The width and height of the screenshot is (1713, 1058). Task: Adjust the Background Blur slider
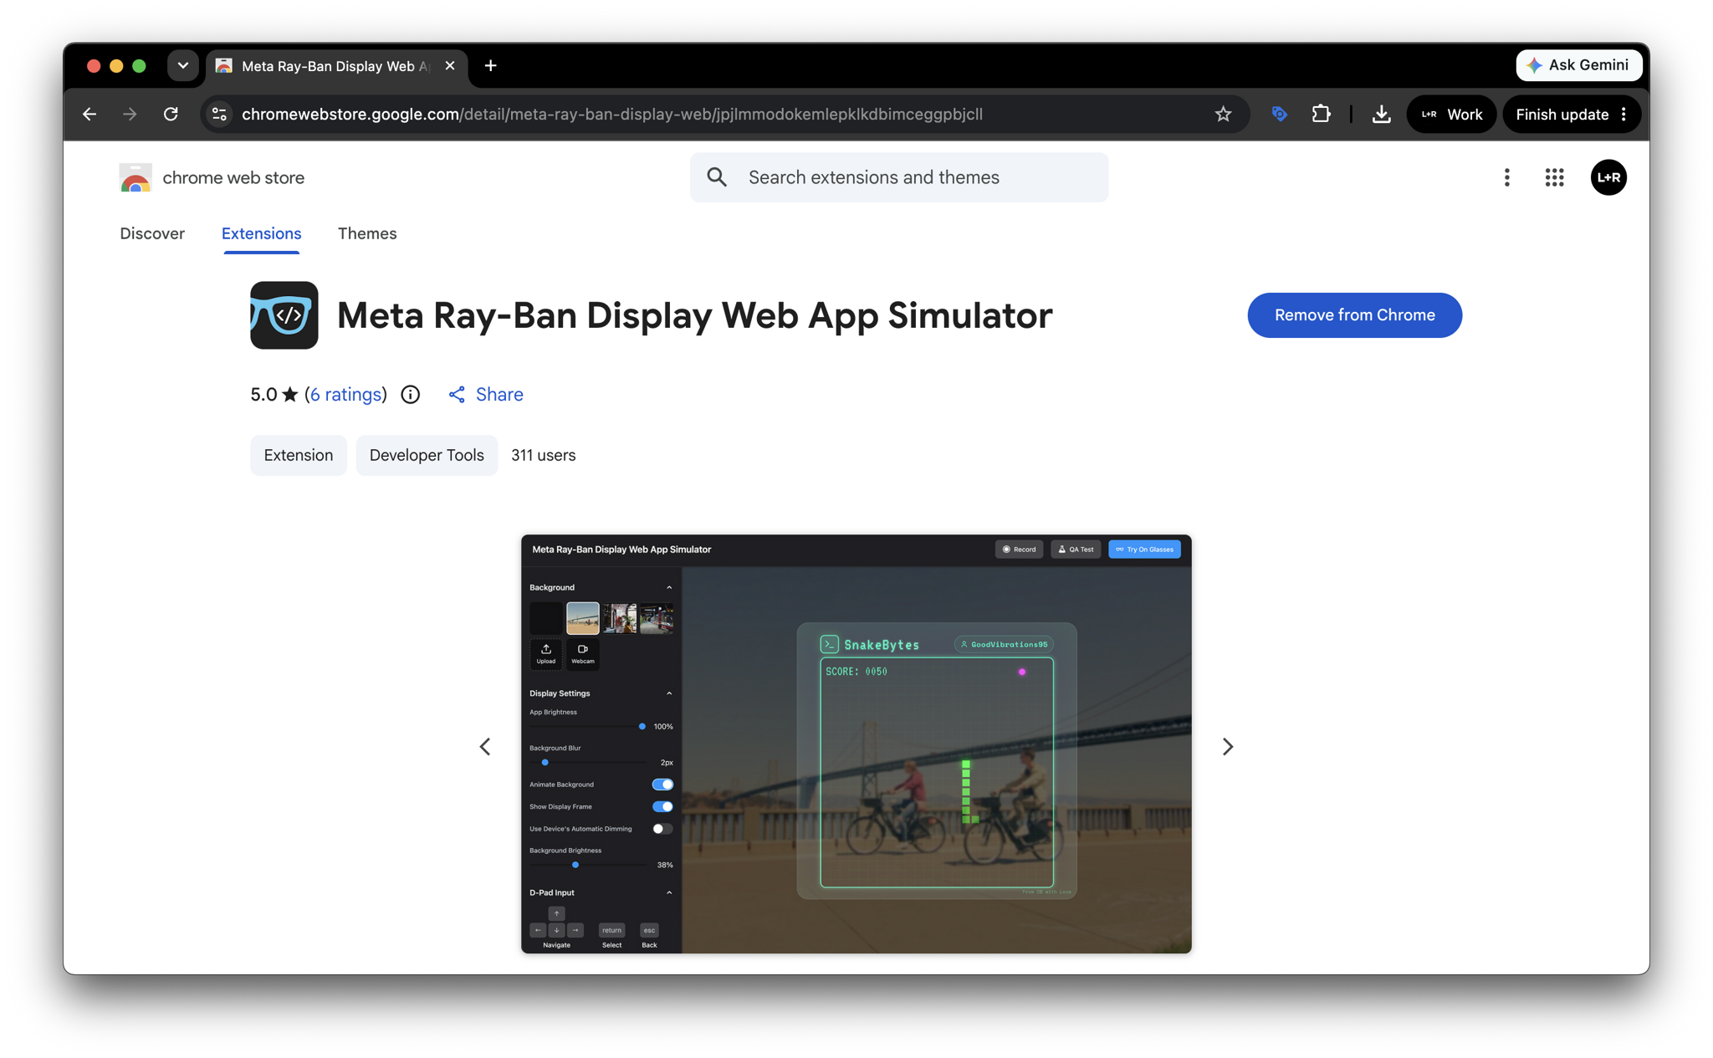pos(588,762)
